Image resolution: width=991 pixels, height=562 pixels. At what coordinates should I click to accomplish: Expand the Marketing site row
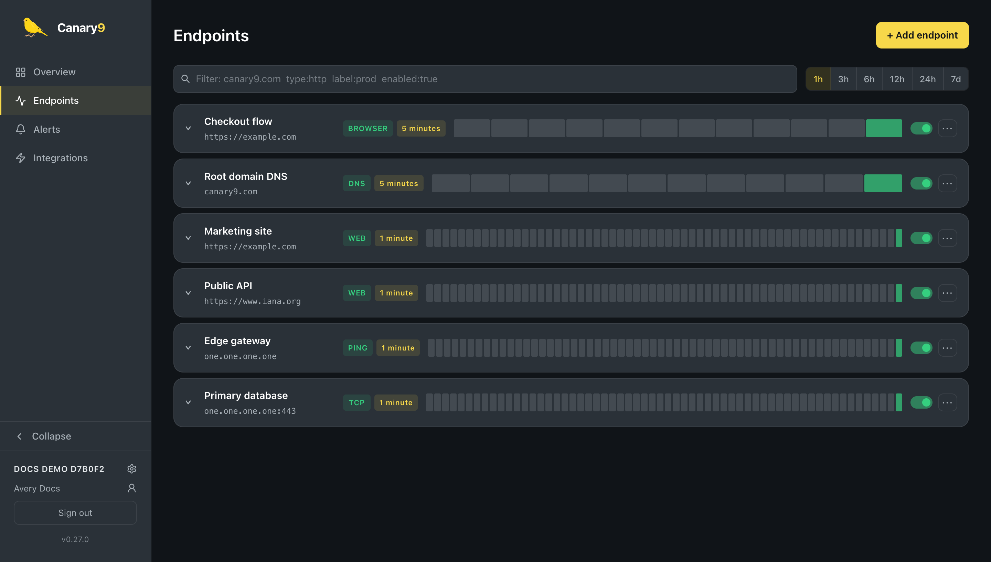click(x=188, y=238)
